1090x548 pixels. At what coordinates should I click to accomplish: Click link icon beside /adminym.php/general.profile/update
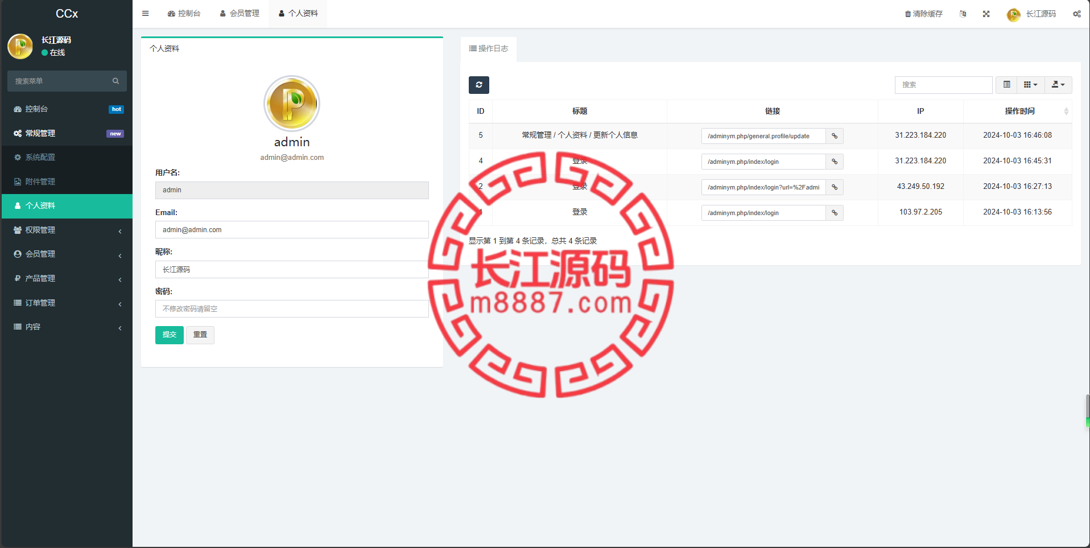pos(835,136)
